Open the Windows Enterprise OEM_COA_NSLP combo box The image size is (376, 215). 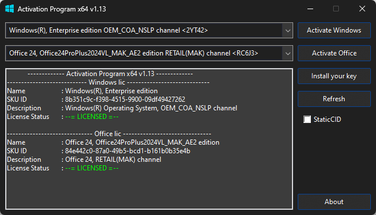tap(149, 30)
